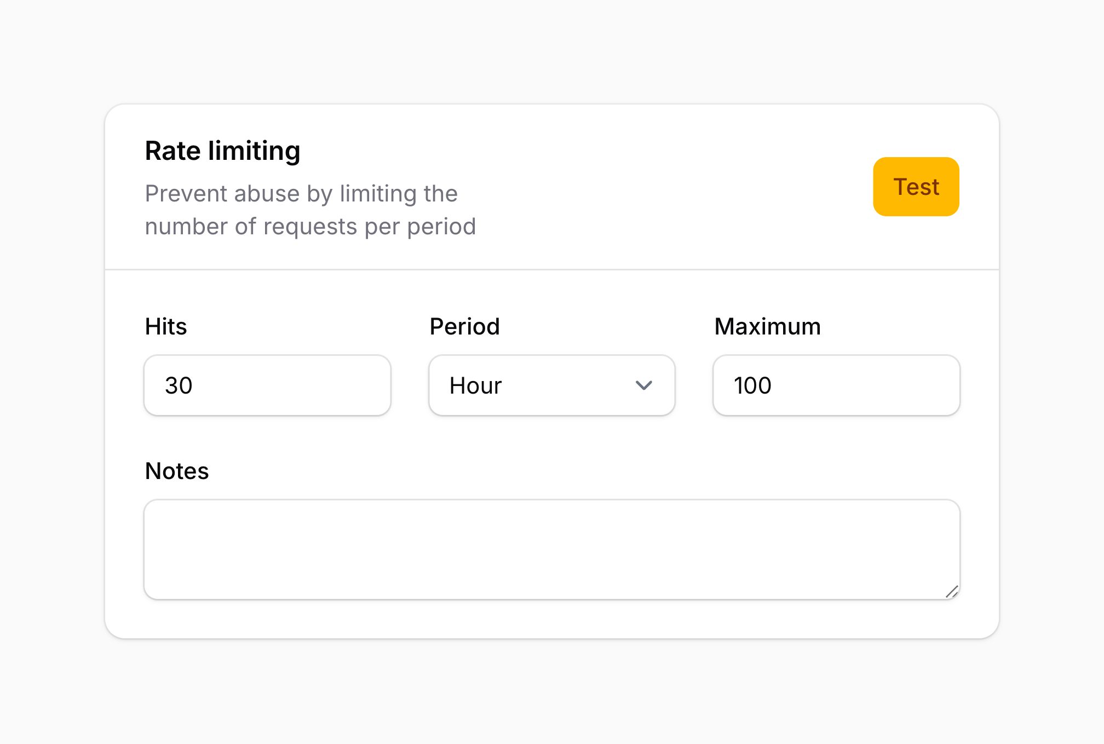Click the Period label above the dropdown
This screenshot has width=1104, height=744.
click(x=464, y=326)
